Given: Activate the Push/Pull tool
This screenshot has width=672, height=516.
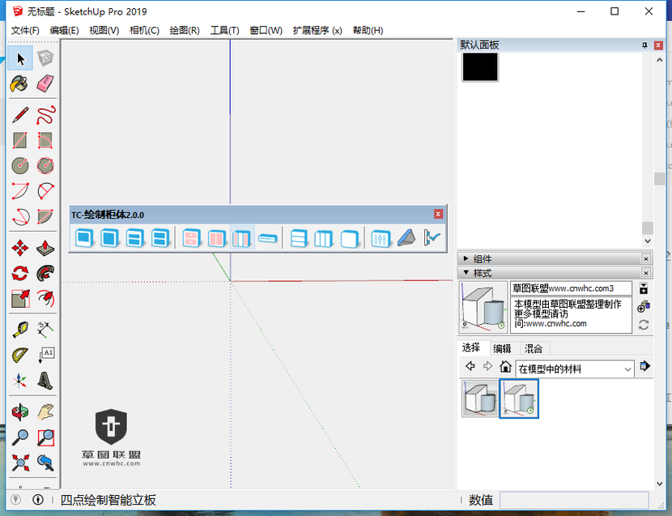Looking at the screenshot, I should pos(45,248).
